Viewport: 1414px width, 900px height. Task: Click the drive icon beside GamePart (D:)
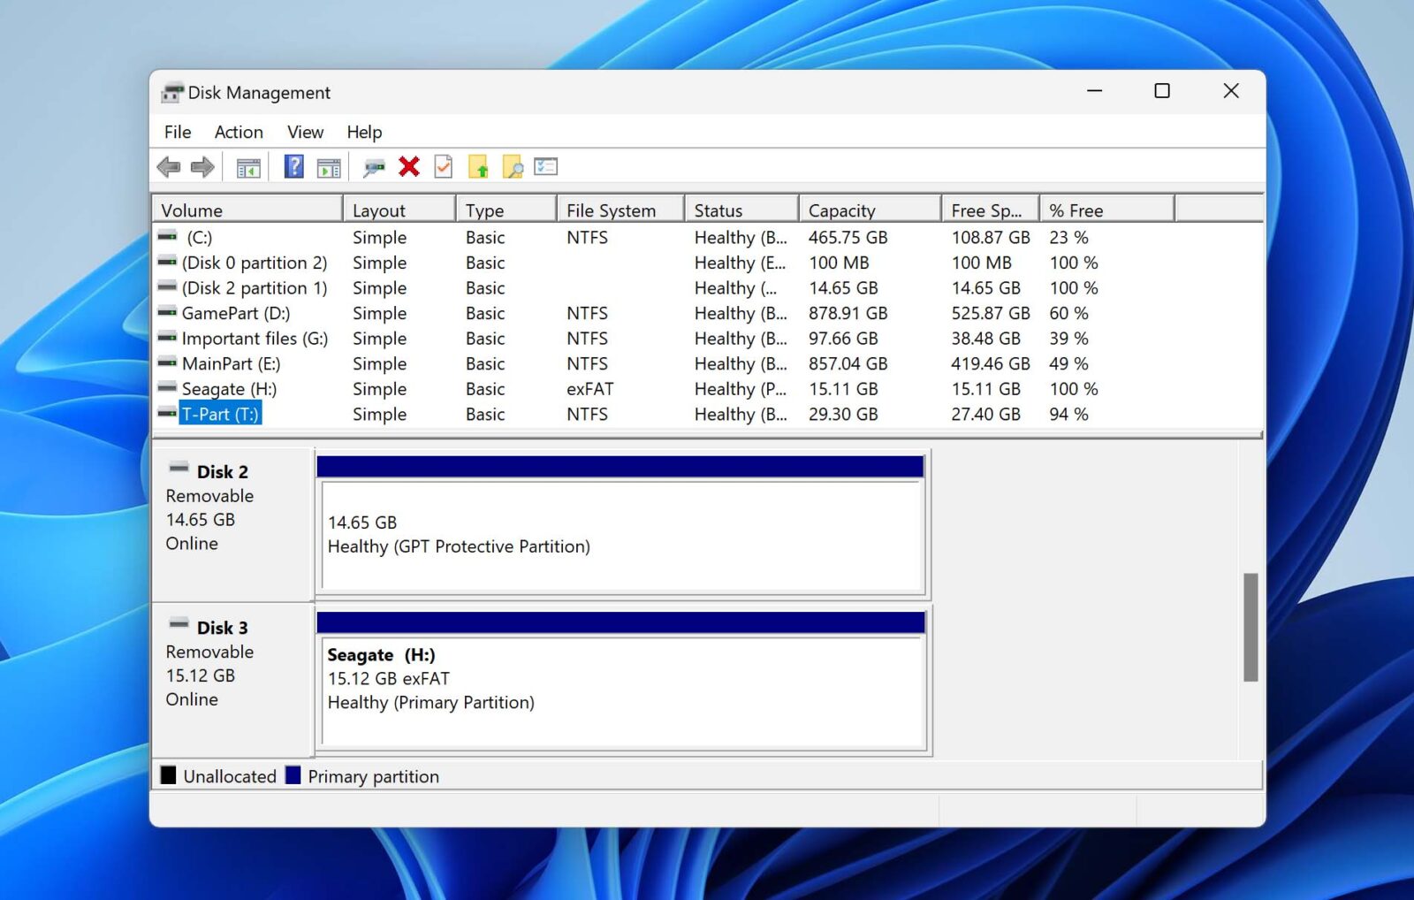click(167, 313)
